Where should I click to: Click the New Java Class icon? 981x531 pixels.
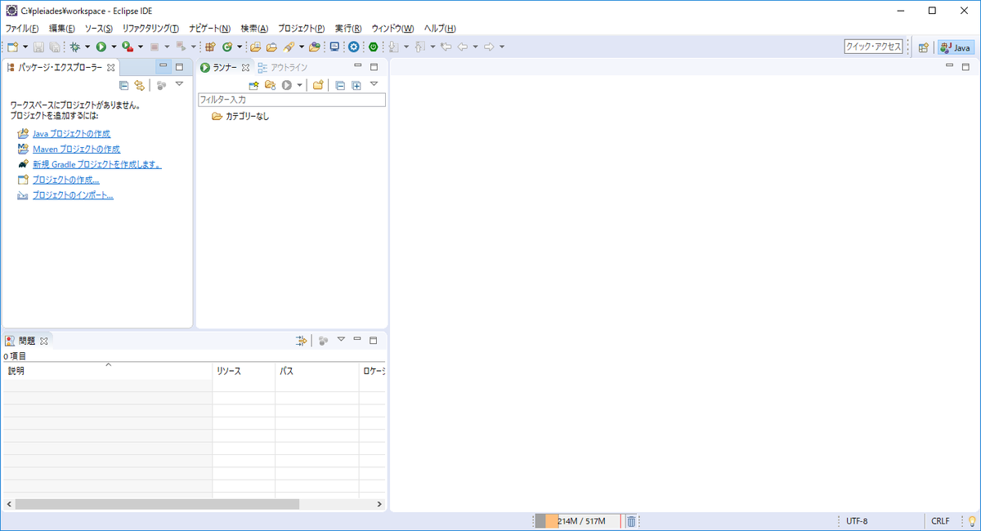226,47
